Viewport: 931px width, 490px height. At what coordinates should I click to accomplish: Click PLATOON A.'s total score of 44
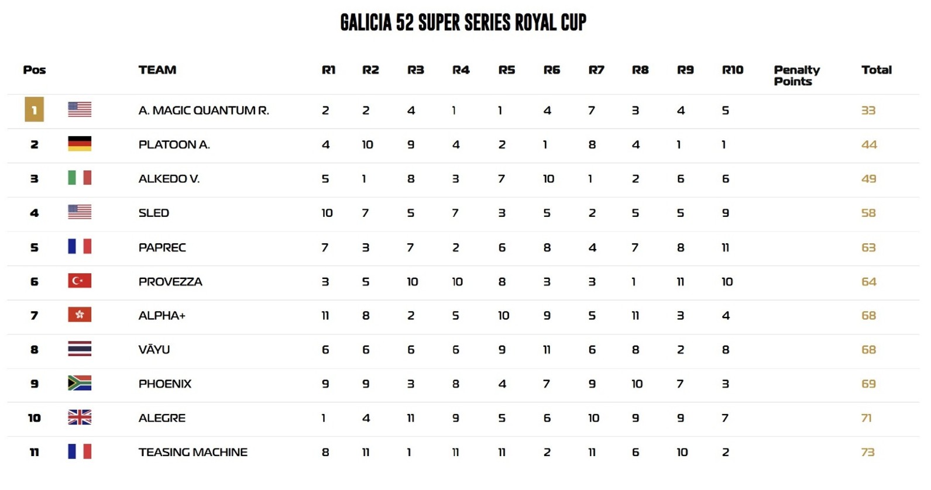pos(868,144)
